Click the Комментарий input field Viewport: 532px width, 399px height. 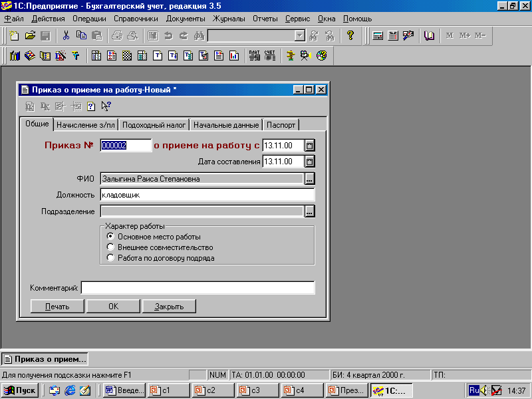pos(198,288)
